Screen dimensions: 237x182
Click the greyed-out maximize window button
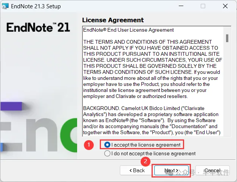coord(203,6)
